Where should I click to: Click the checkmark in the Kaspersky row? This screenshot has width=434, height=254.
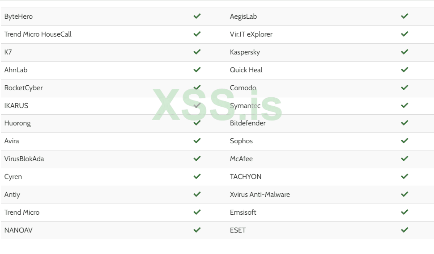pyautogui.click(x=404, y=52)
